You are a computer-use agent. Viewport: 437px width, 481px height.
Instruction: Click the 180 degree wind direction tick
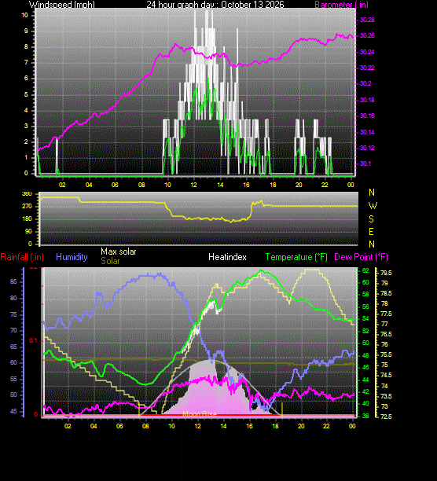28,218
